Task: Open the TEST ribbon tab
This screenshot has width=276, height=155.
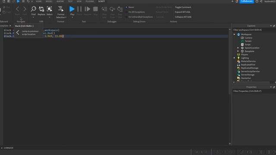Action: coord(70,1)
